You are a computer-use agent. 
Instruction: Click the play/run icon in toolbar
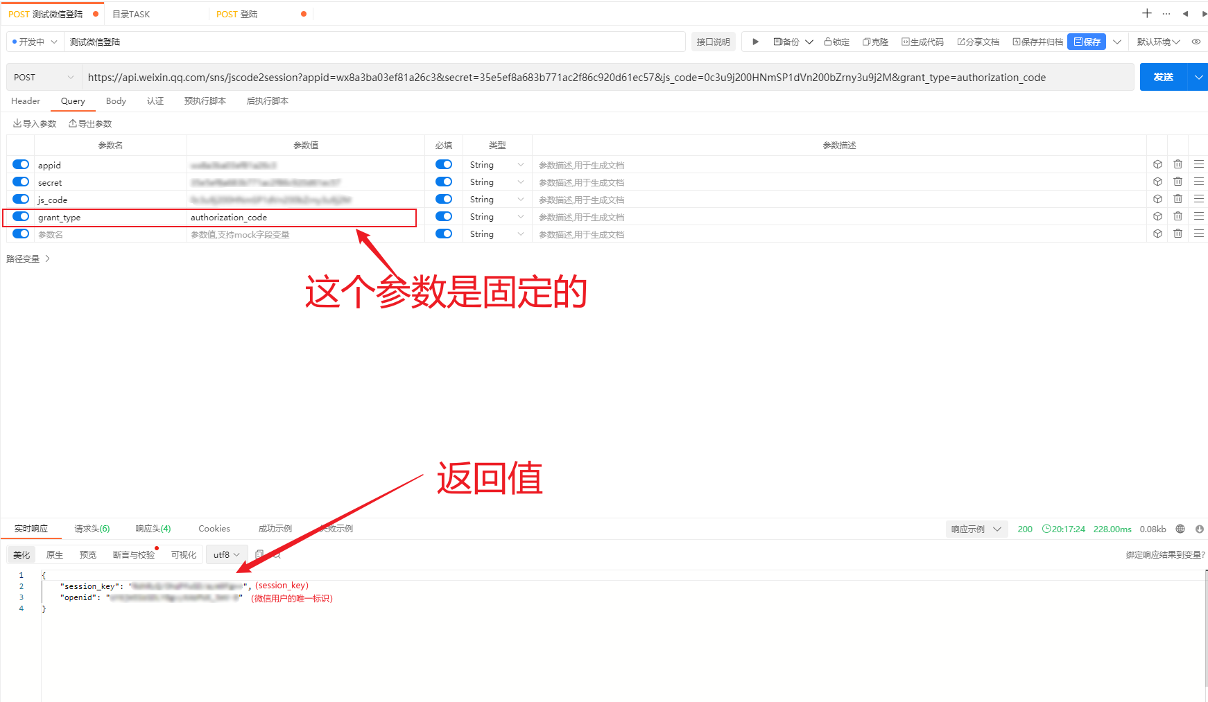755,42
